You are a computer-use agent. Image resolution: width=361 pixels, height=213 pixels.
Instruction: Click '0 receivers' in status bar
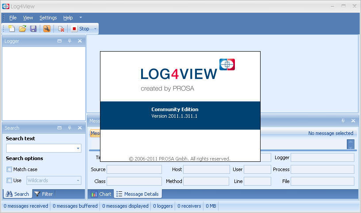(x=189, y=206)
